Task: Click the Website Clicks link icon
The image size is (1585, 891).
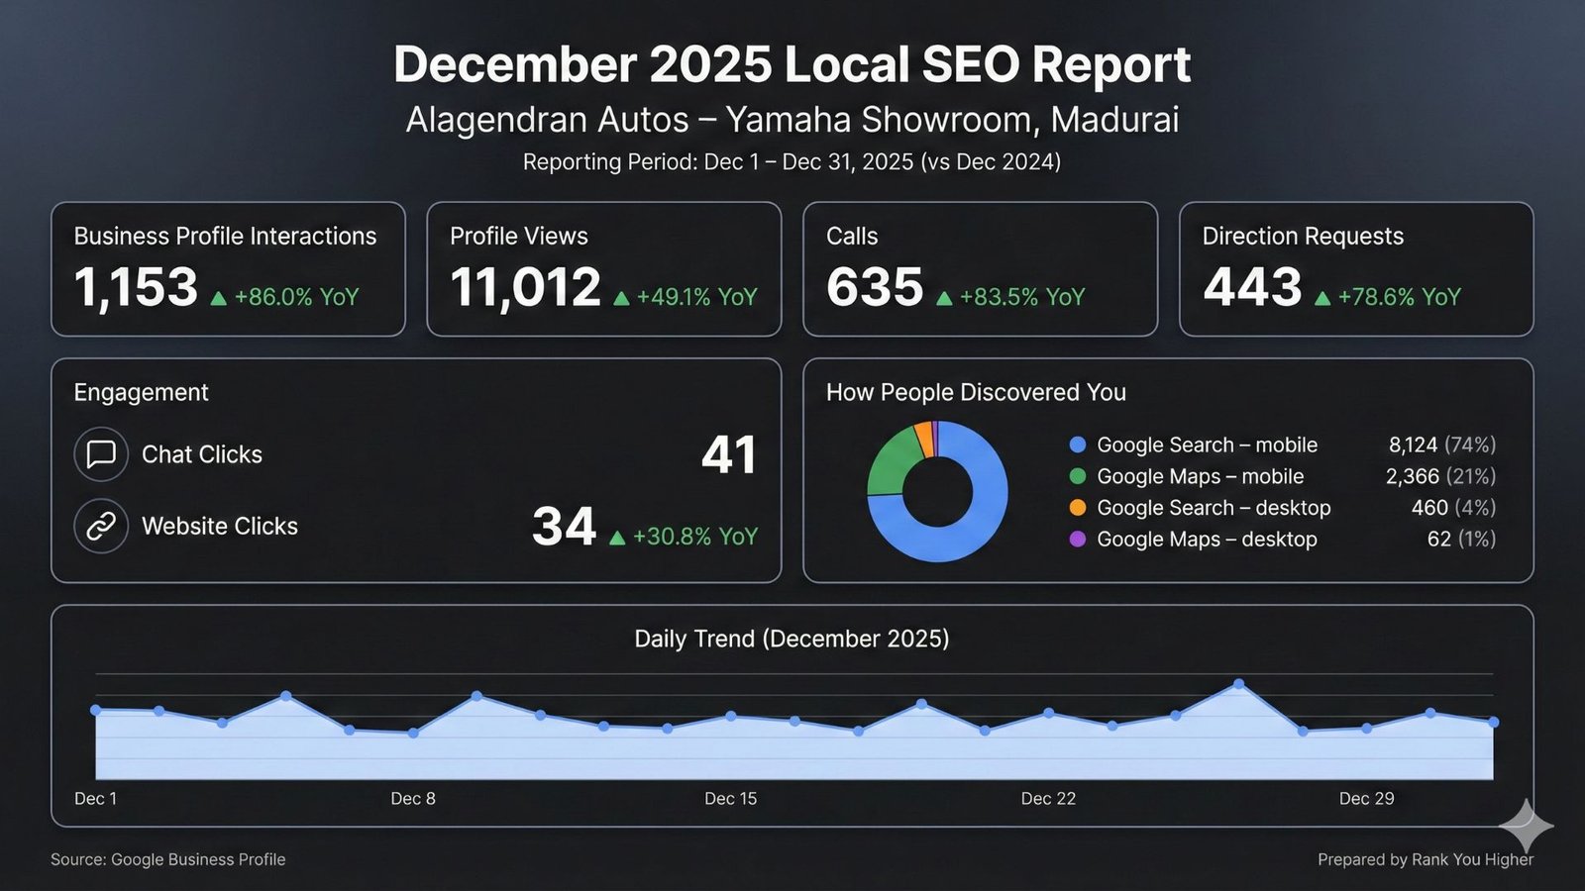Action: (x=101, y=526)
